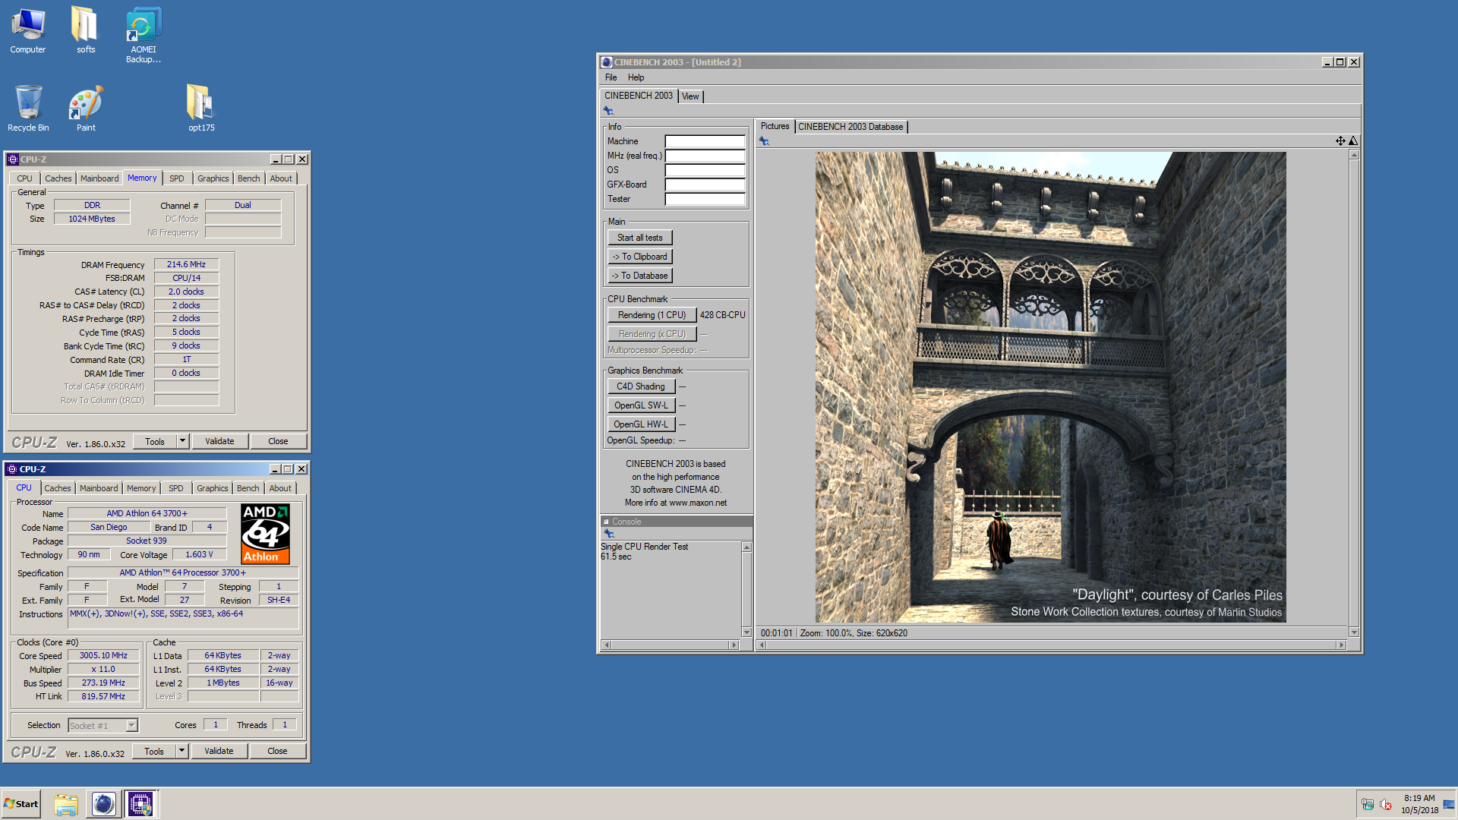Open the opt175 folder icon
The image size is (1458, 820).
(x=201, y=108)
